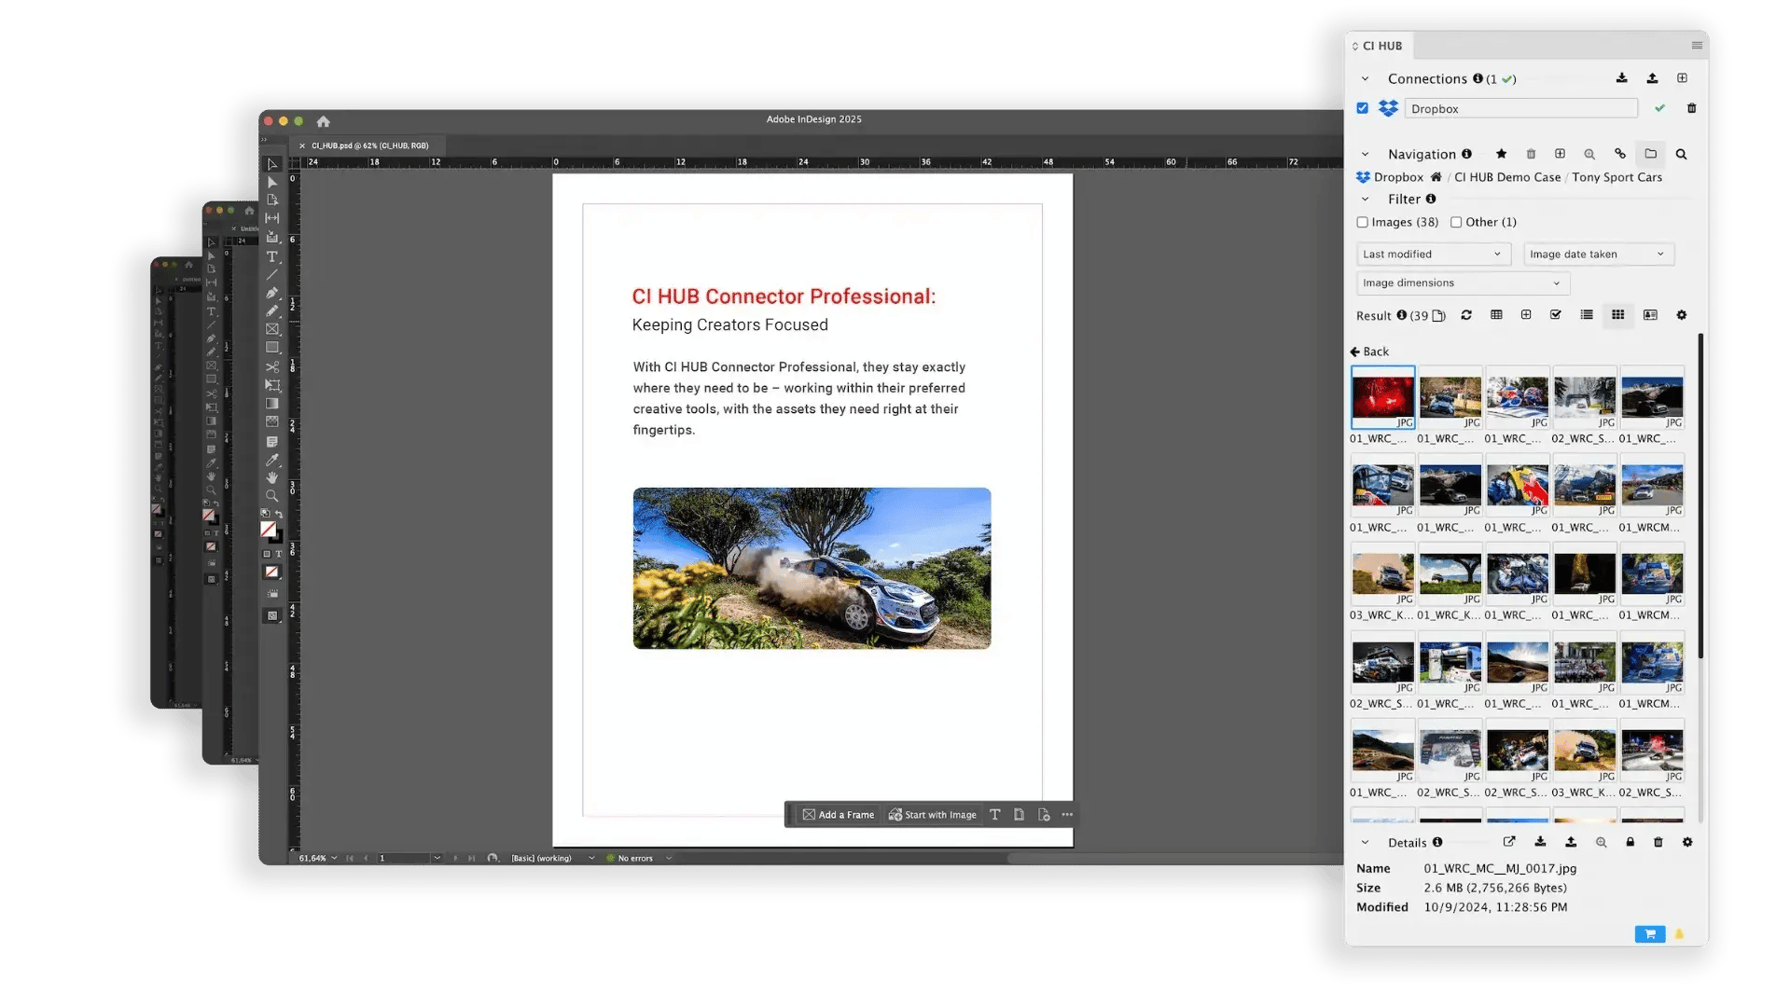Click the Apply None color swatch
This screenshot has height=1007, width=1790.
[271, 572]
